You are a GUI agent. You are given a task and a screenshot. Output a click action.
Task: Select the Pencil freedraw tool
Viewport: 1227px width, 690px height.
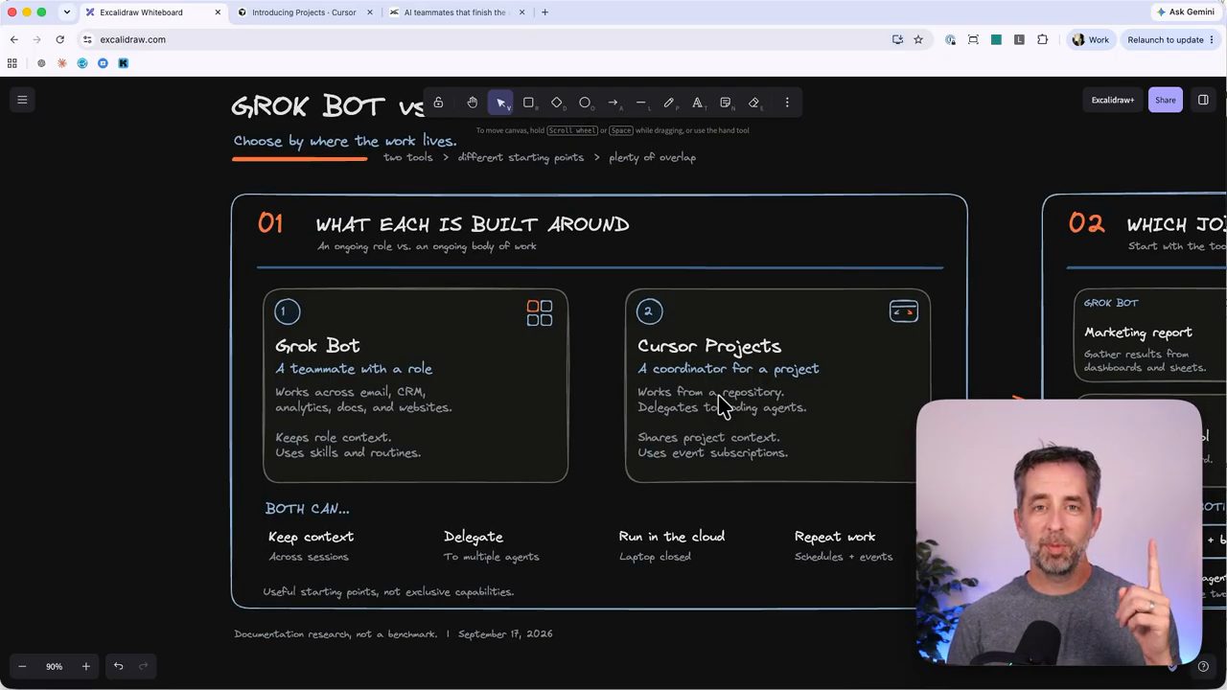[x=669, y=103]
